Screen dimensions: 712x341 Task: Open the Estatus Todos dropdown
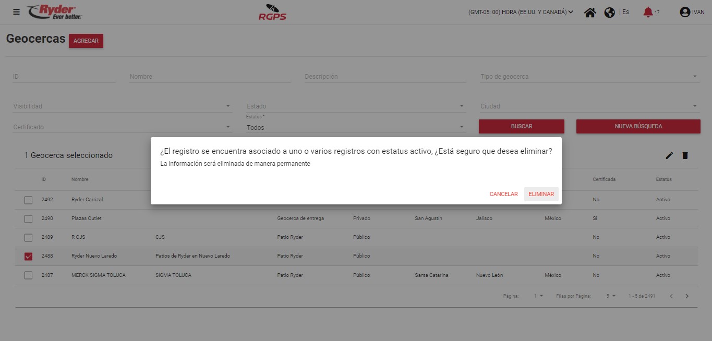point(355,127)
